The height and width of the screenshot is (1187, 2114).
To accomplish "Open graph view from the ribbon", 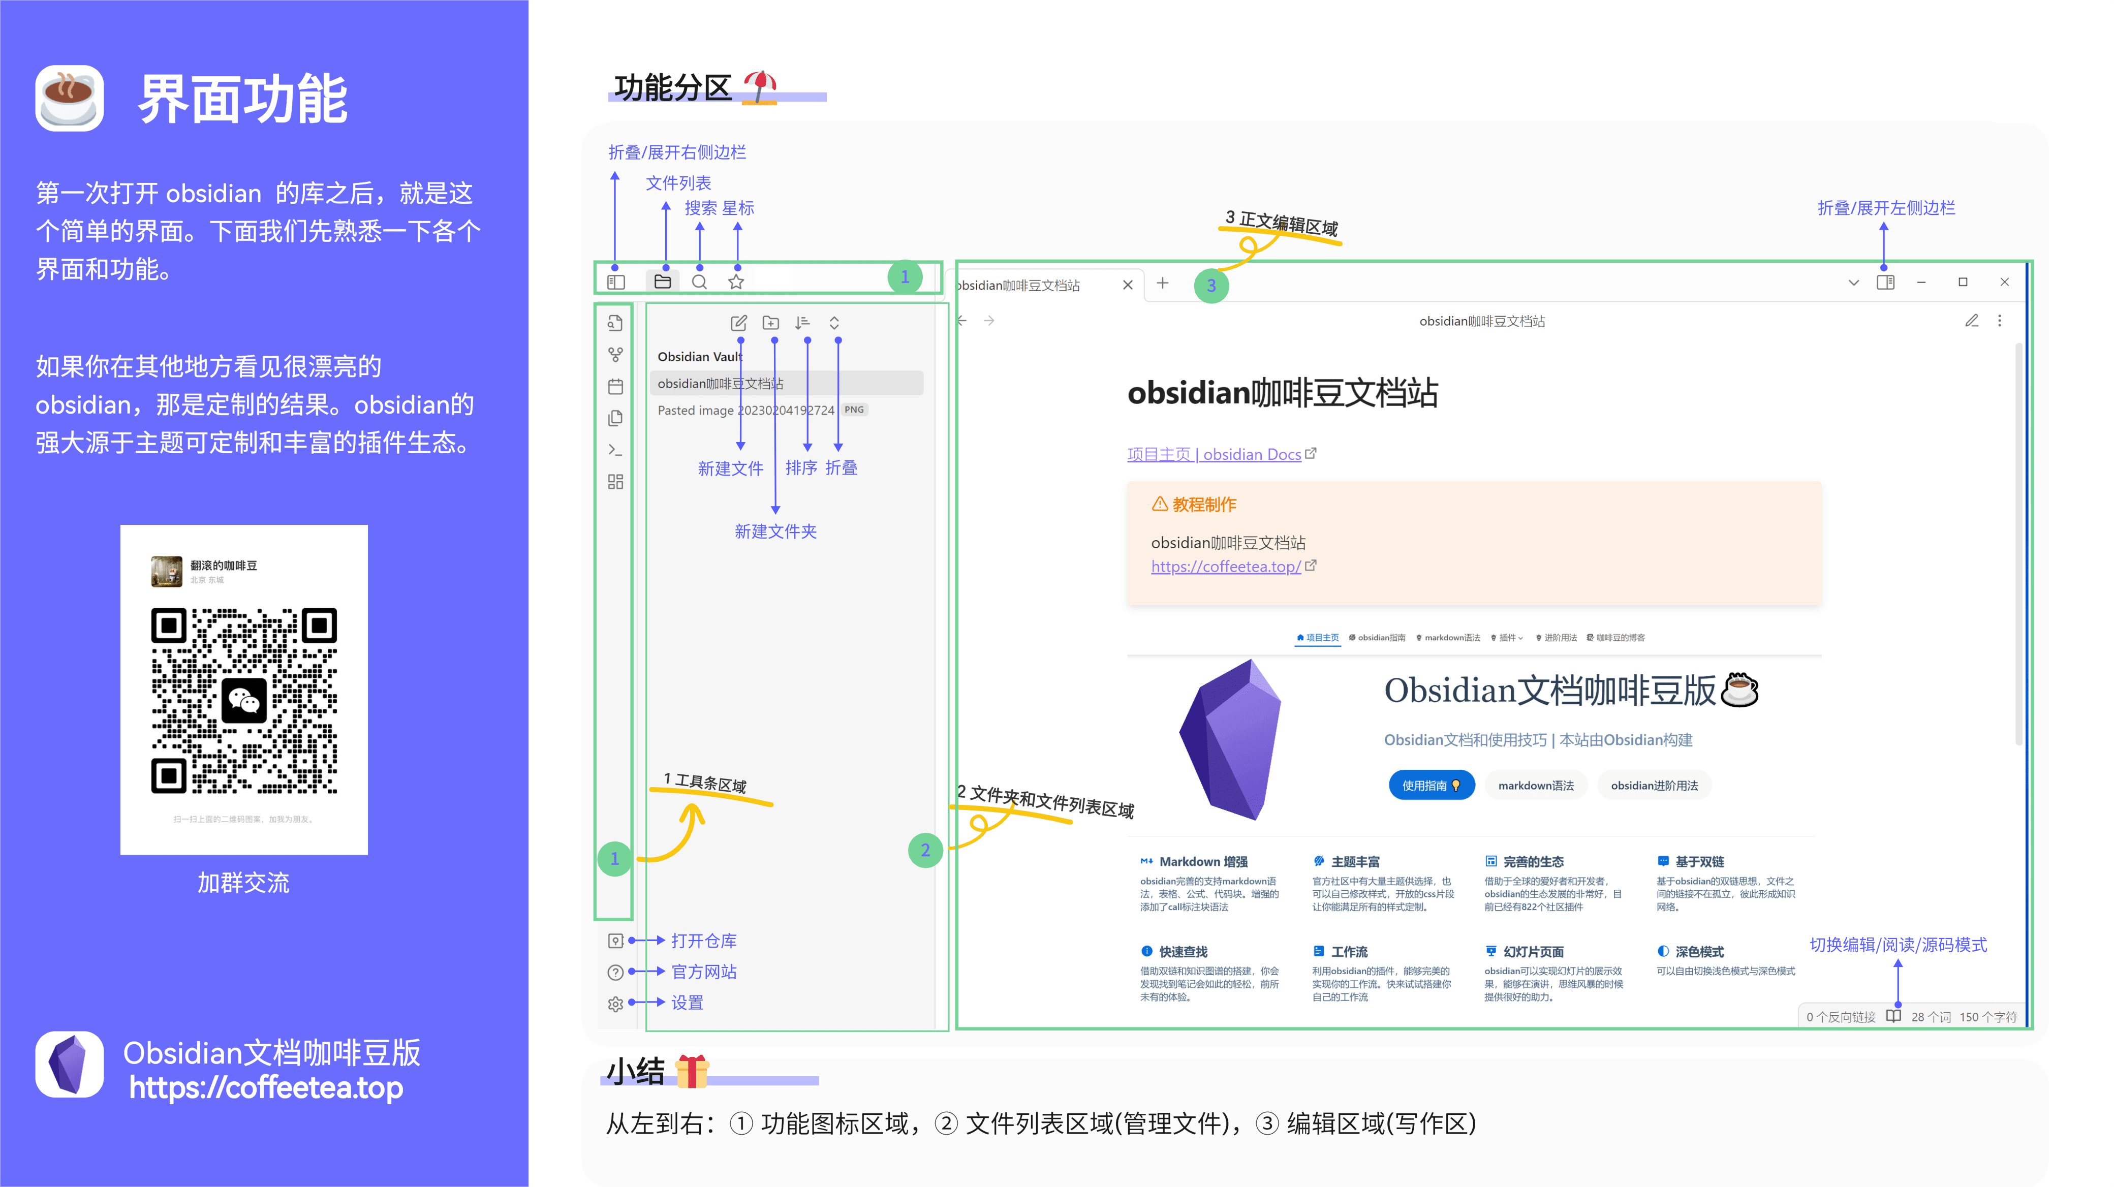I will pyautogui.click(x=615, y=354).
